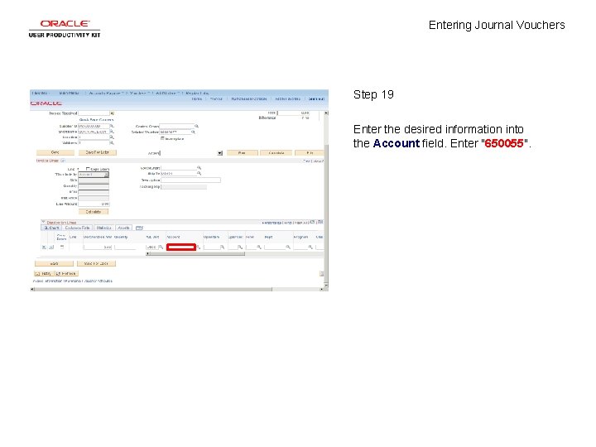Screen dimensions: 596x447
Task: Click the Add to Favorites link
Action: pos(288,99)
